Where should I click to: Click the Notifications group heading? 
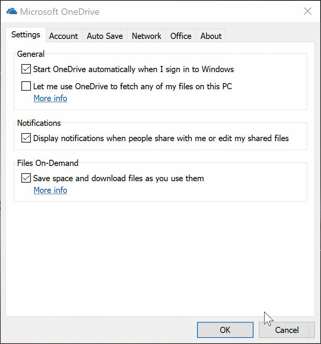(39, 123)
